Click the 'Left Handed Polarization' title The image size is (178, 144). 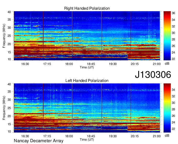87,81
